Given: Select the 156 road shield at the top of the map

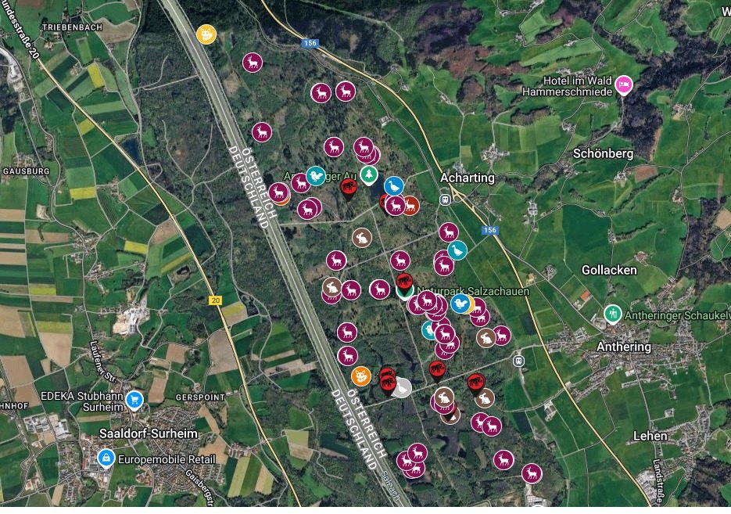Looking at the screenshot, I should click(x=310, y=43).
